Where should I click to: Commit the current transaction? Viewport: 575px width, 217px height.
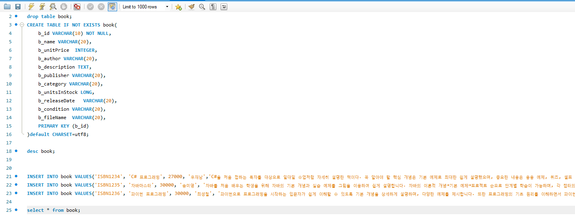tap(91, 7)
